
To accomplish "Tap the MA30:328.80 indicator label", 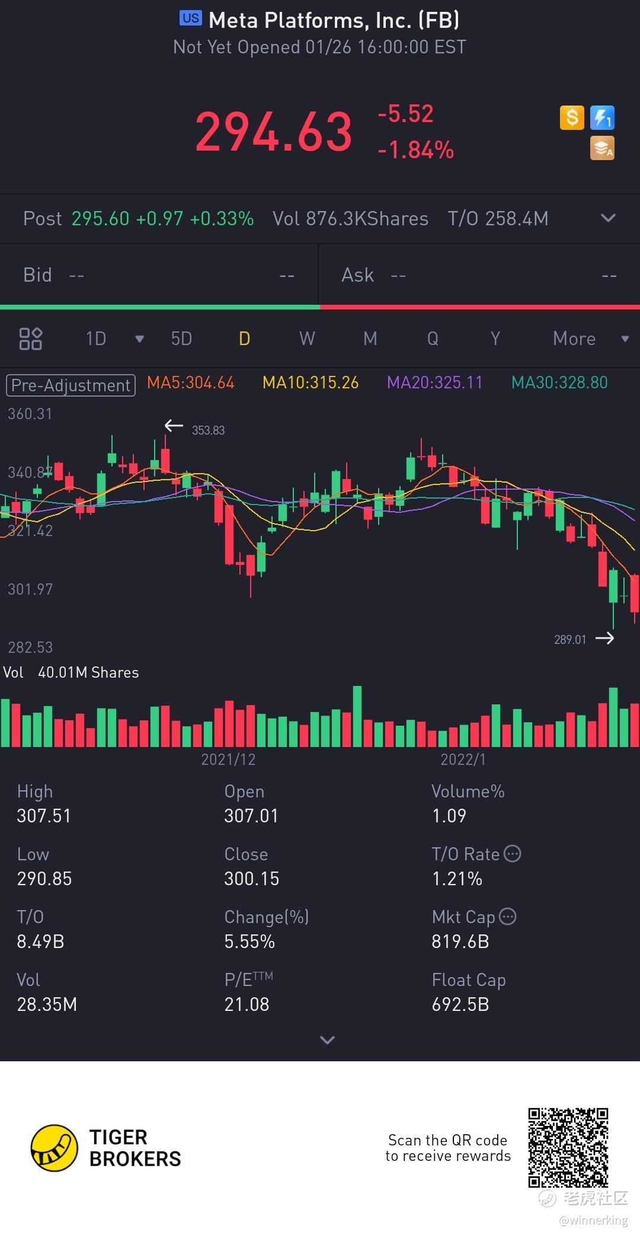I will 560,382.
